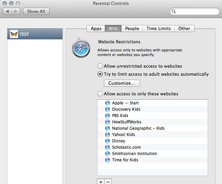222x184 pixels.
Task: Switch to the Apps tab
Action: click(x=96, y=29)
